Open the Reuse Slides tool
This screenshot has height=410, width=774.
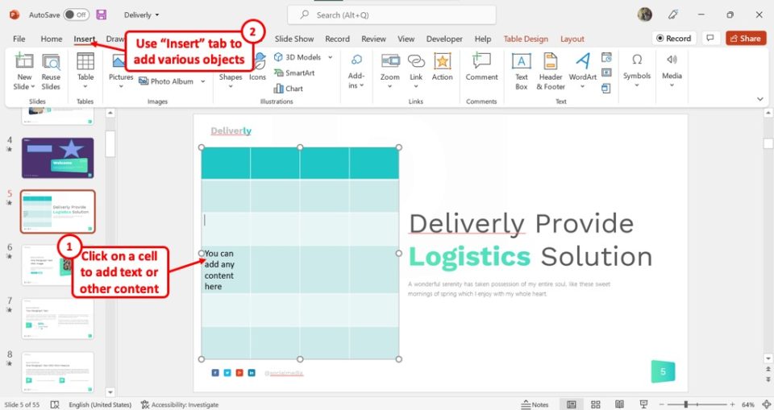click(x=51, y=72)
